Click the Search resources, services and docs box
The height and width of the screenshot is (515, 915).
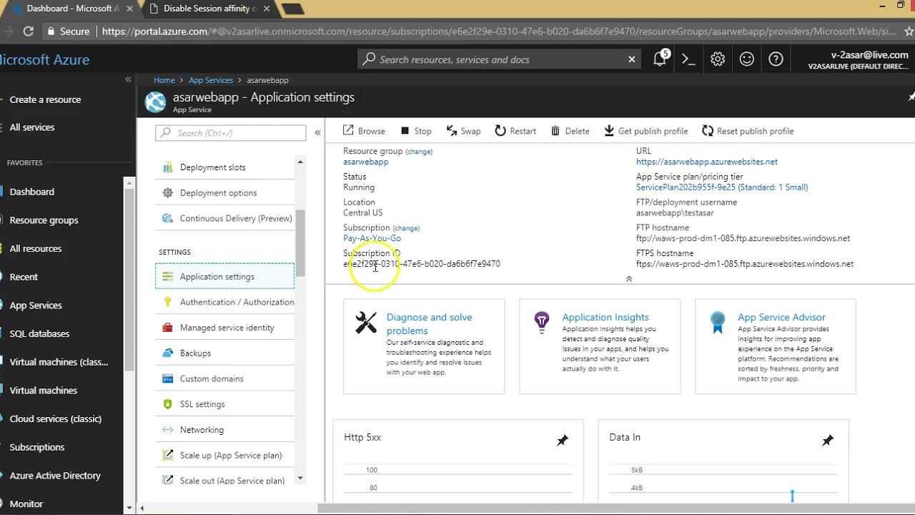[498, 59]
